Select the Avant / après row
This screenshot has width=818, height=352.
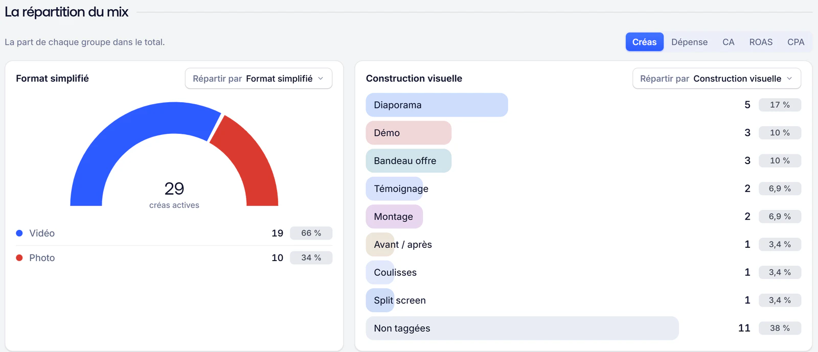[x=583, y=245]
